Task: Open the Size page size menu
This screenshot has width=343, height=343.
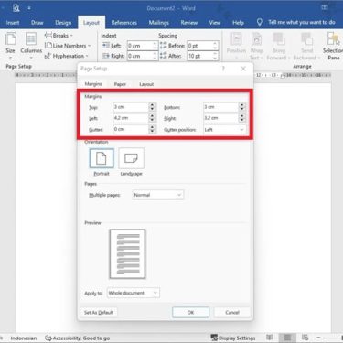Action: coord(10,47)
